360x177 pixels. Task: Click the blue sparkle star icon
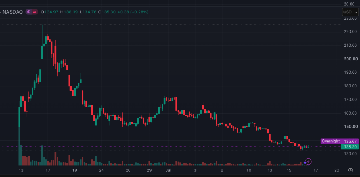(305, 163)
